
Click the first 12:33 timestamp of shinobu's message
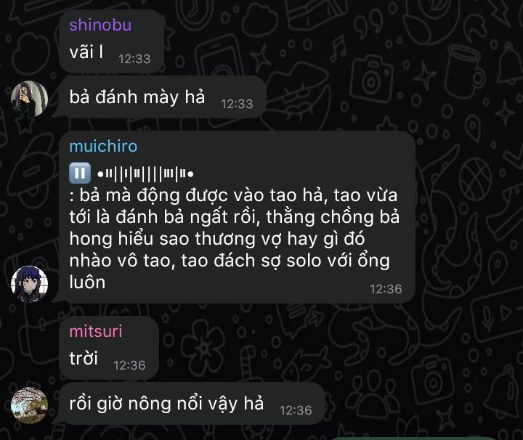click(x=134, y=59)
